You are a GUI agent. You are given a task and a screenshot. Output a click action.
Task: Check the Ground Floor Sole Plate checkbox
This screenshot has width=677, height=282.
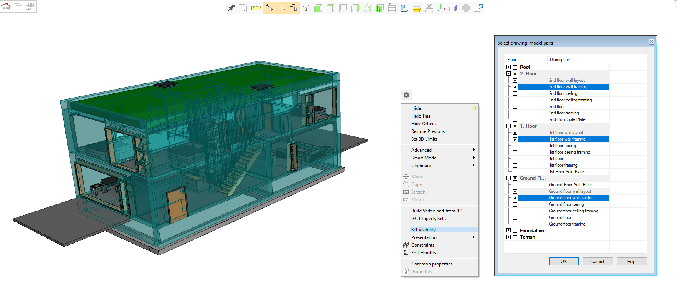tap(515, 185)
